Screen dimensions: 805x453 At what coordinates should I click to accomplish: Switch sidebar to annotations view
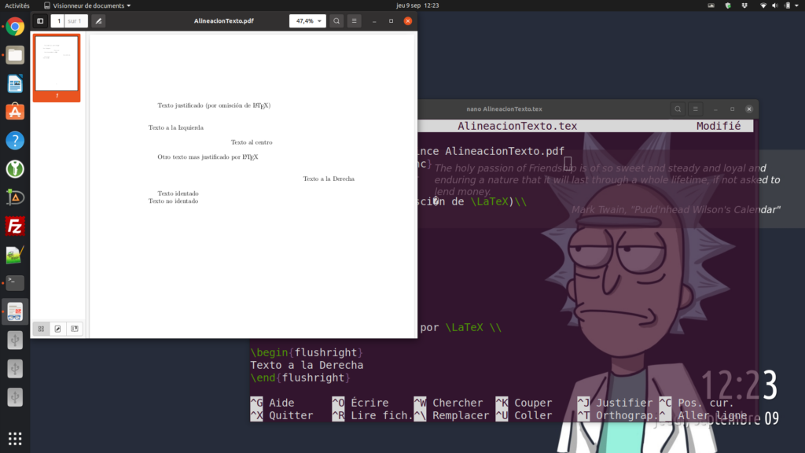[57, 329]
